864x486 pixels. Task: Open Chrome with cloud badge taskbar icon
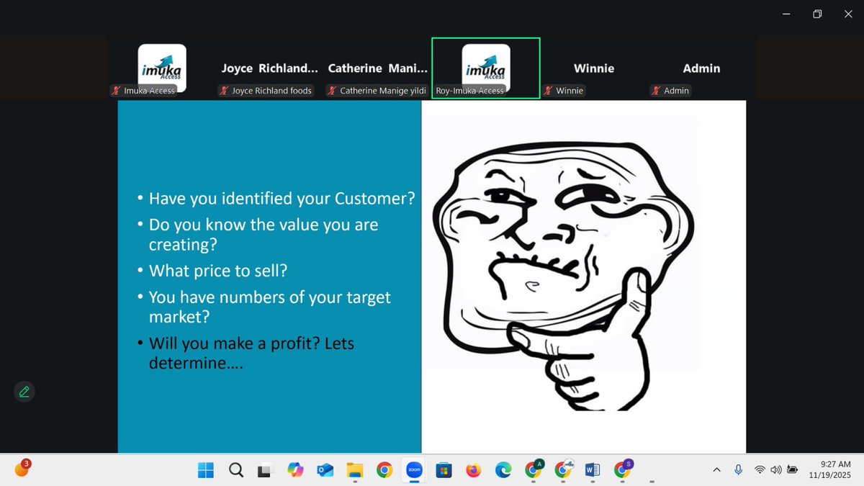(x=563, y=469)
